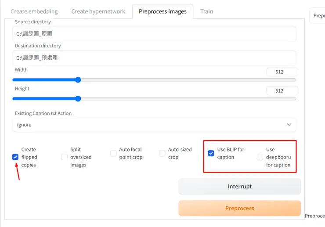The image size is (325, 227).
Task: Click the Height number input box
Action: pos(282,91)
